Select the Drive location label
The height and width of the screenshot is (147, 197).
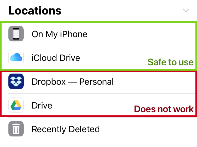42,105
